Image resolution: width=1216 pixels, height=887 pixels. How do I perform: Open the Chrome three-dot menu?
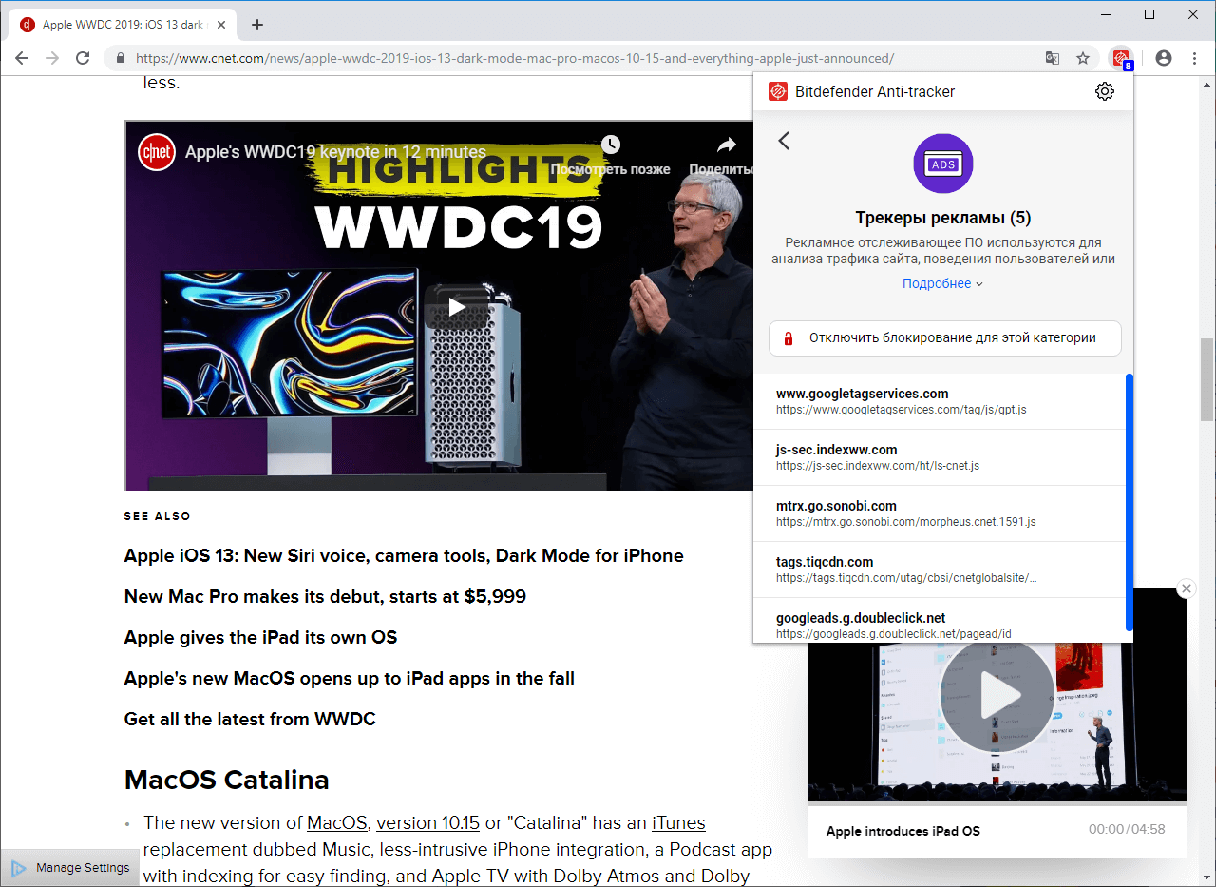click(1194, 58)
